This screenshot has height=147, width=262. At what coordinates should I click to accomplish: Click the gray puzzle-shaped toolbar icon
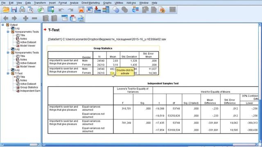pos(145,10)
